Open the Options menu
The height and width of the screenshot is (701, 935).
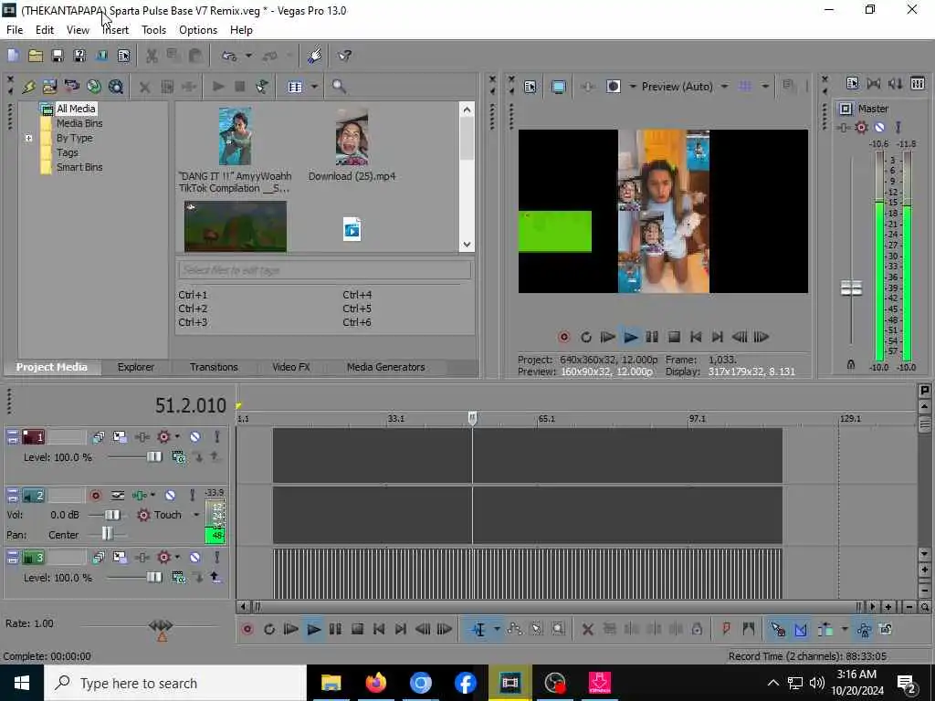198,30
